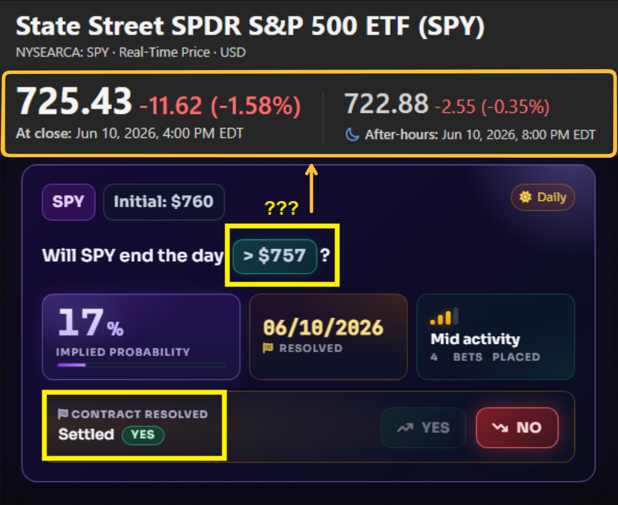Viewport: 618px width, 505px height.
Task: Click the orange upward arrow annotation
Action: tap(311, 189)
